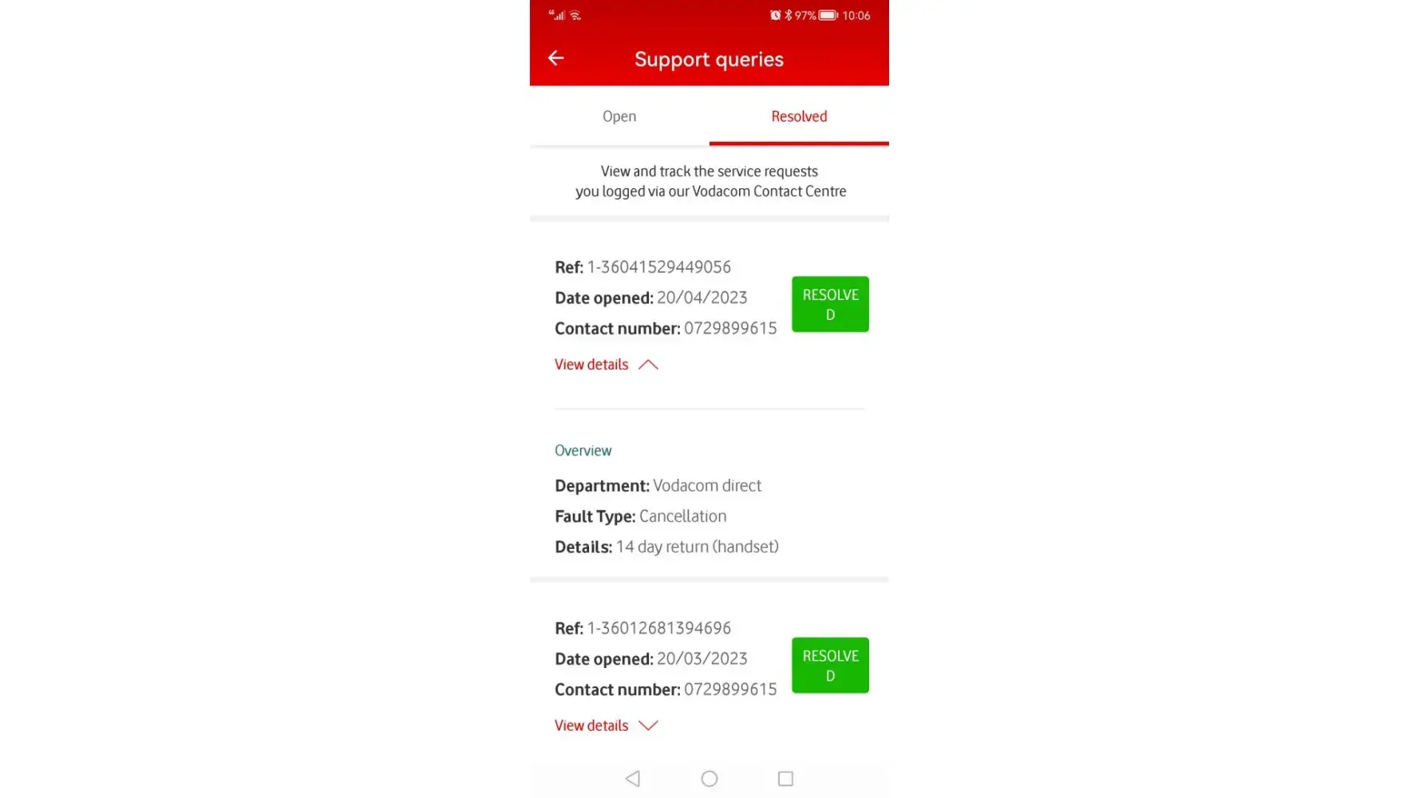This screenshot has height=798, width=1419.
Task: Tap the Android recent apps square
Action: [785, 778]
